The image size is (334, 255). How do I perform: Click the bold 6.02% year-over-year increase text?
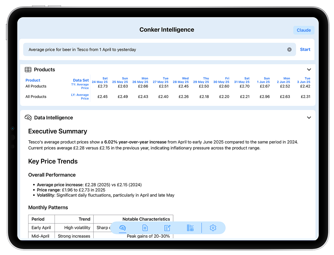tap(135, 142)
